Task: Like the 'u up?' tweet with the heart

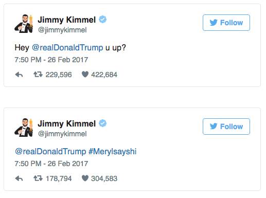Action: click(85, 74)
